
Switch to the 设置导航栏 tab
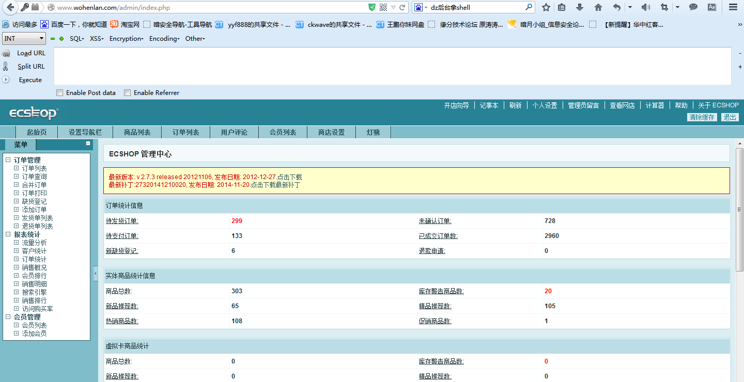85,132
